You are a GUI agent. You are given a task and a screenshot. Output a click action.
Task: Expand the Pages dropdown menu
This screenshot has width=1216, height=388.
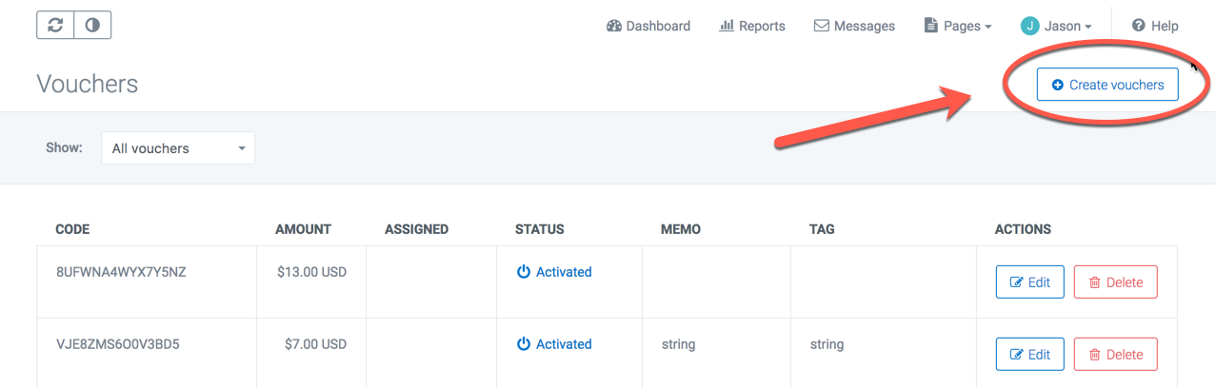point(958,26)
